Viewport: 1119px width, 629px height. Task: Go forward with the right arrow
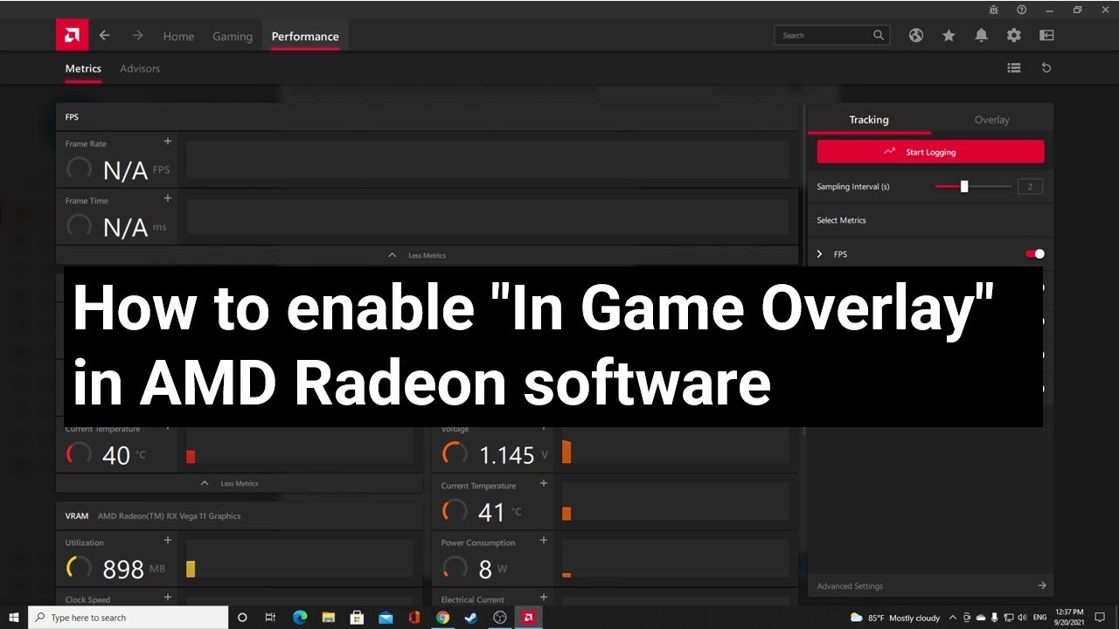(137, 36)
